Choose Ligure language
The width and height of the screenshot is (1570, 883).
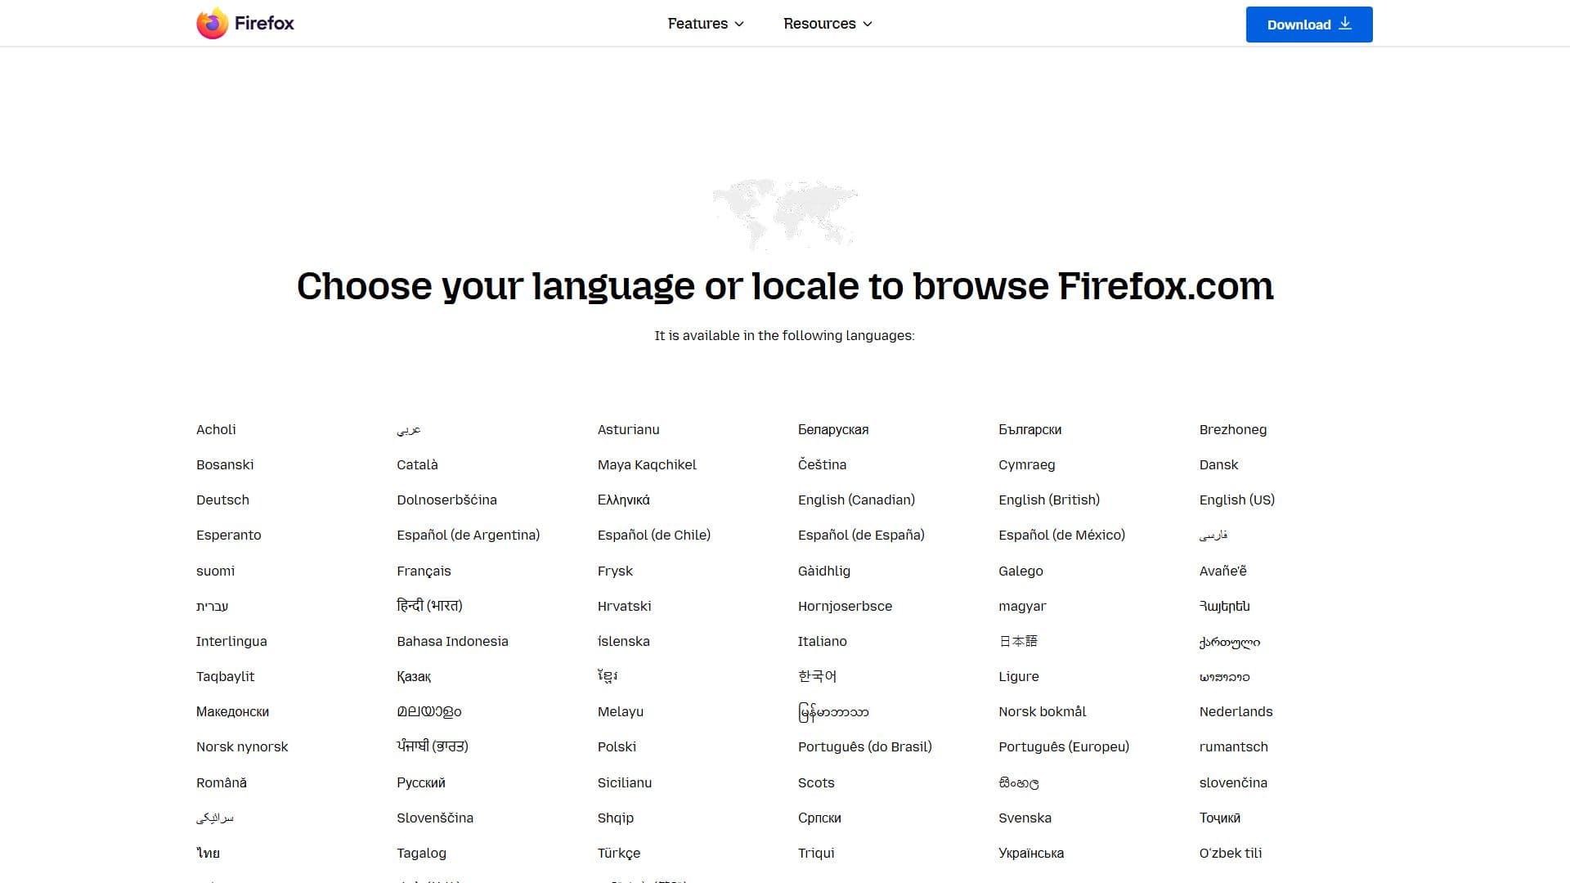click(x=1018, y=676)
